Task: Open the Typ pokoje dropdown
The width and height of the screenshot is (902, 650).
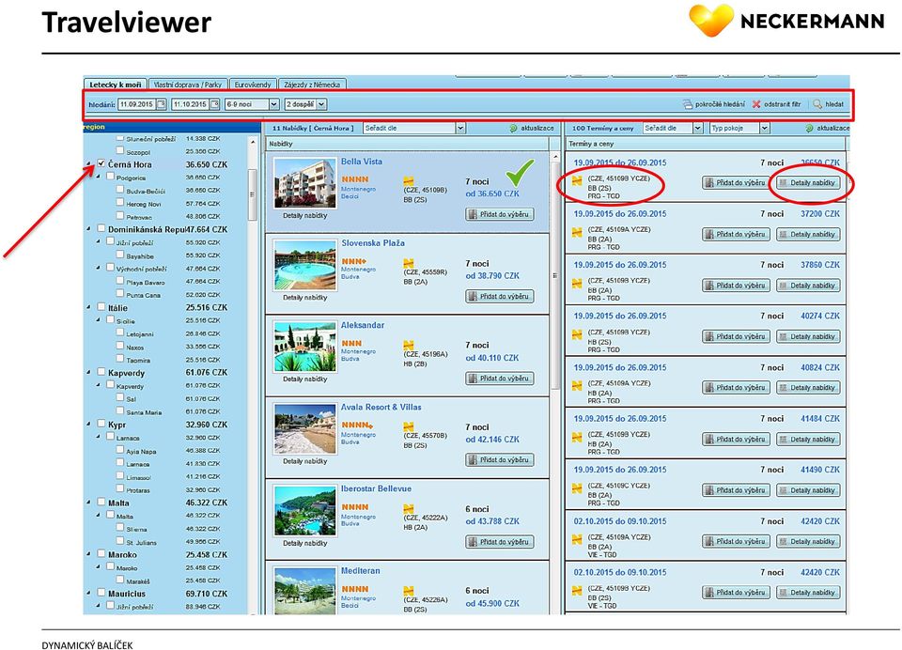Action: click(x=739, y=129)
